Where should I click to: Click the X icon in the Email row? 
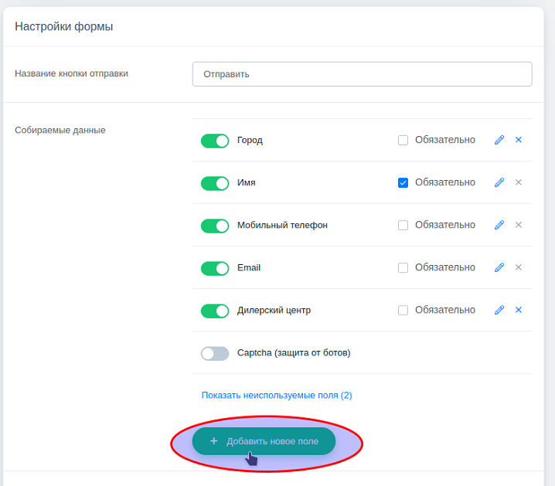(x=518, y=267)
